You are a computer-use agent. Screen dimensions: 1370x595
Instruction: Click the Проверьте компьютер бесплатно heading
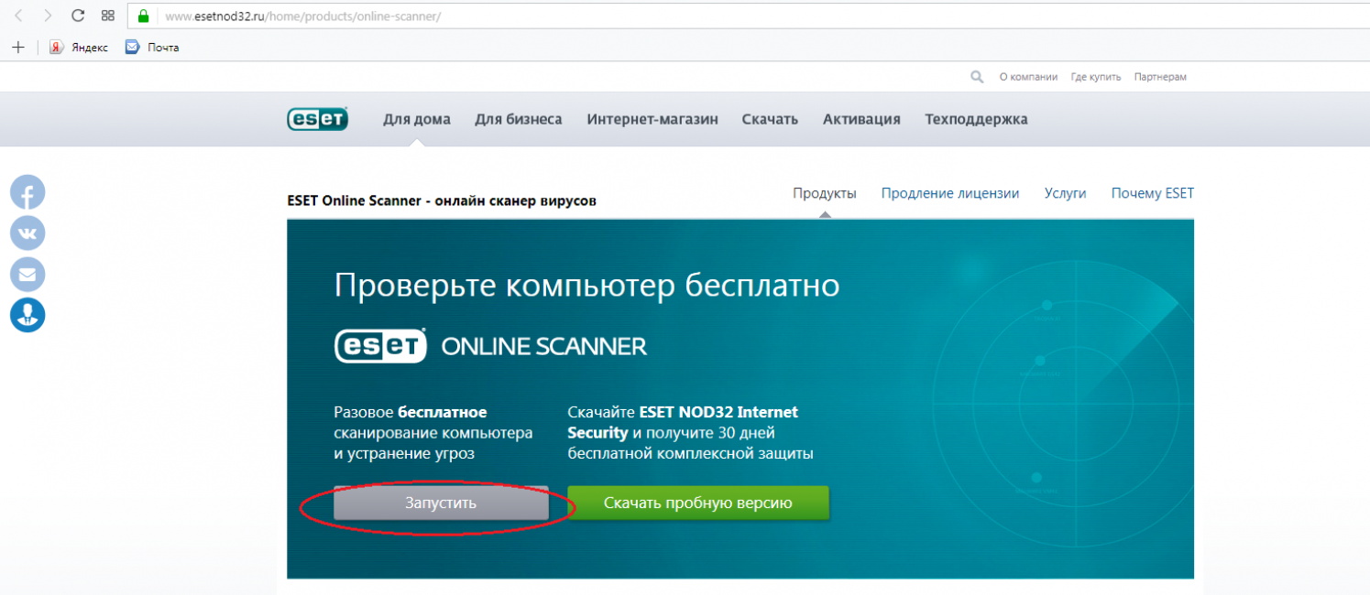[x=586, y=287]
